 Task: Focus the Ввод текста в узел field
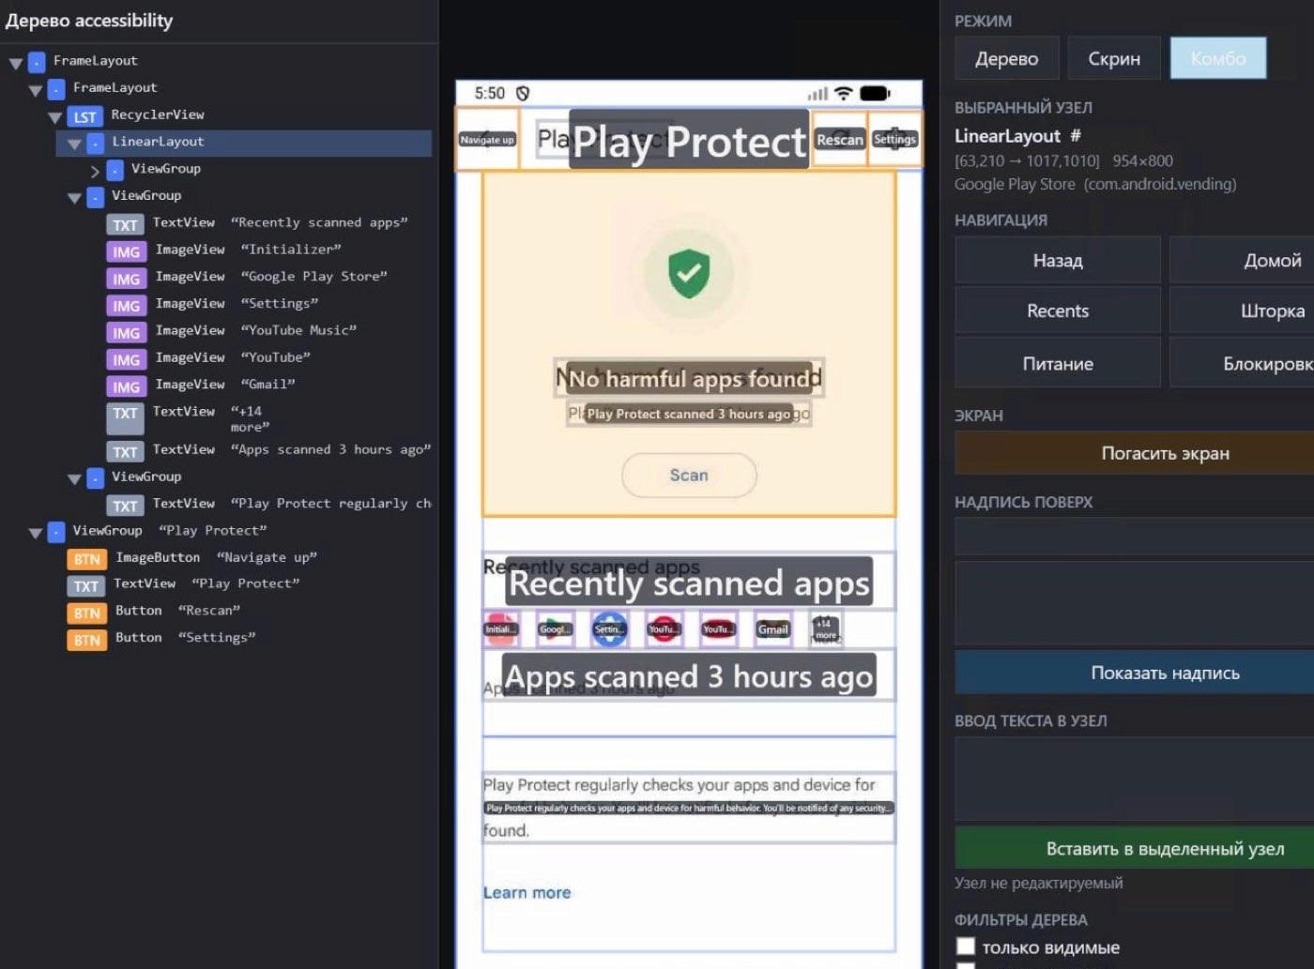point(1134,778)
